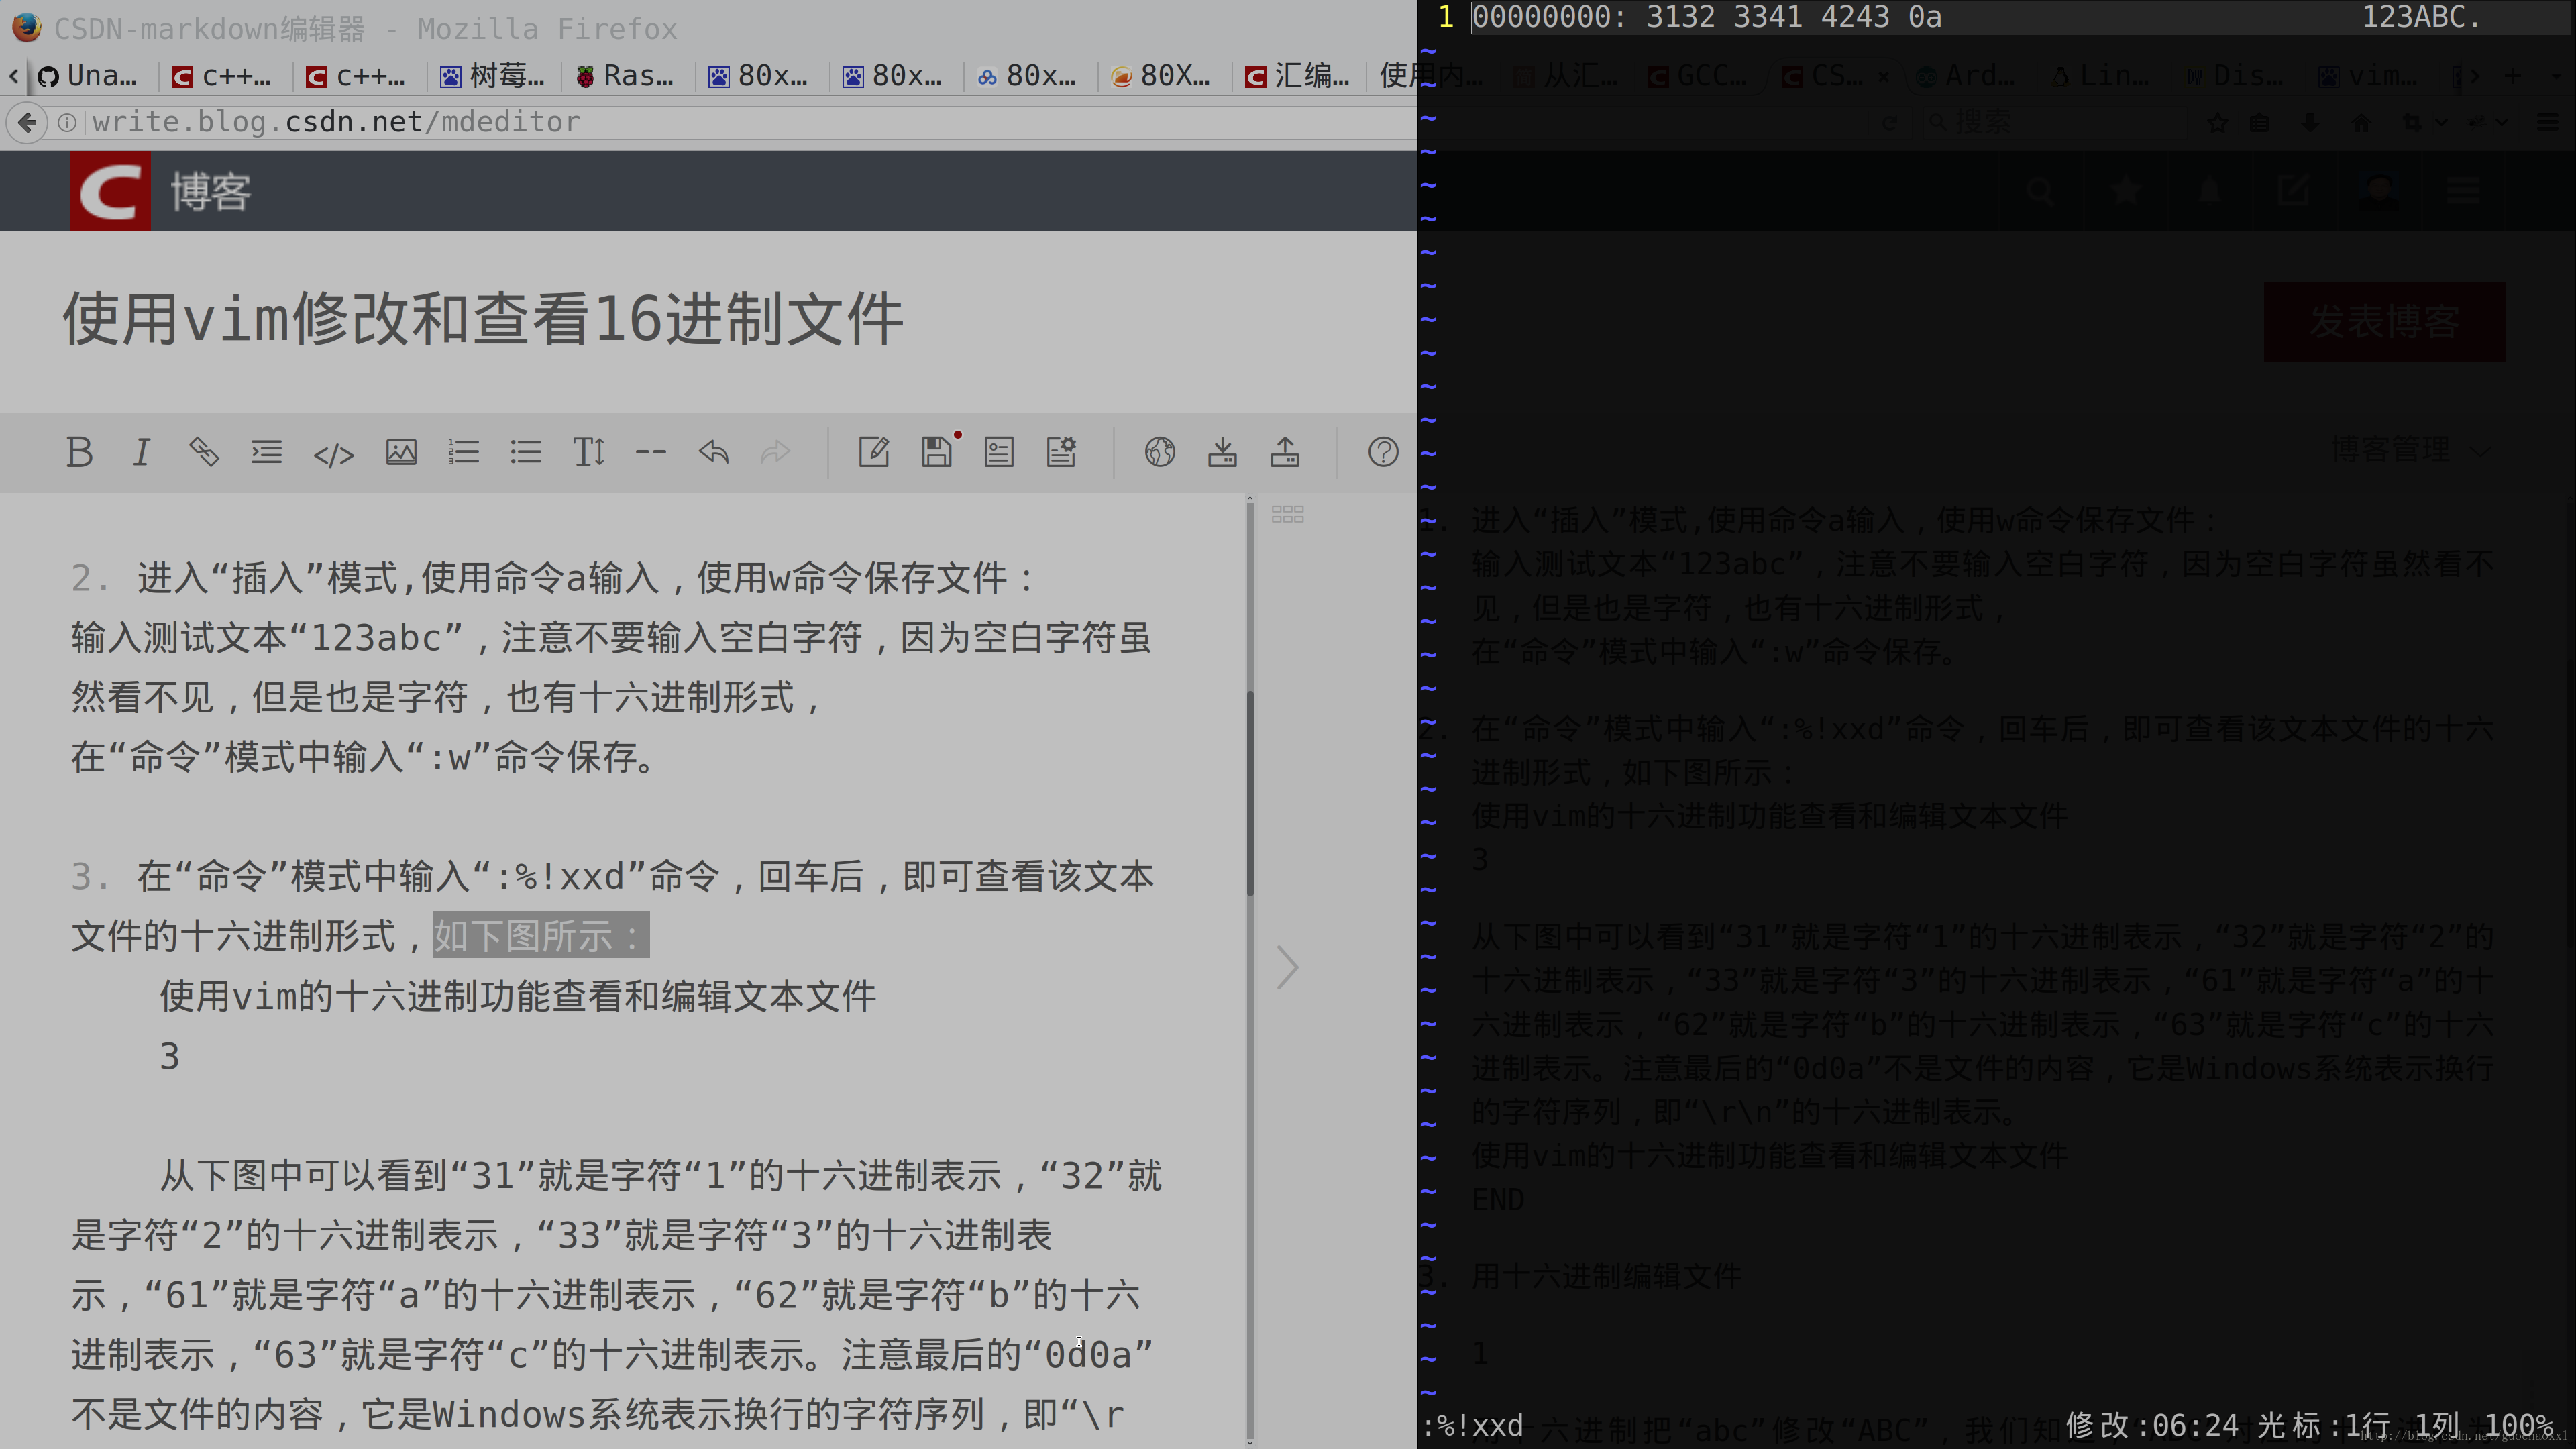Create a bulleted list
Viewport: 2576px width, 1449px height.
tap(525, 452)
